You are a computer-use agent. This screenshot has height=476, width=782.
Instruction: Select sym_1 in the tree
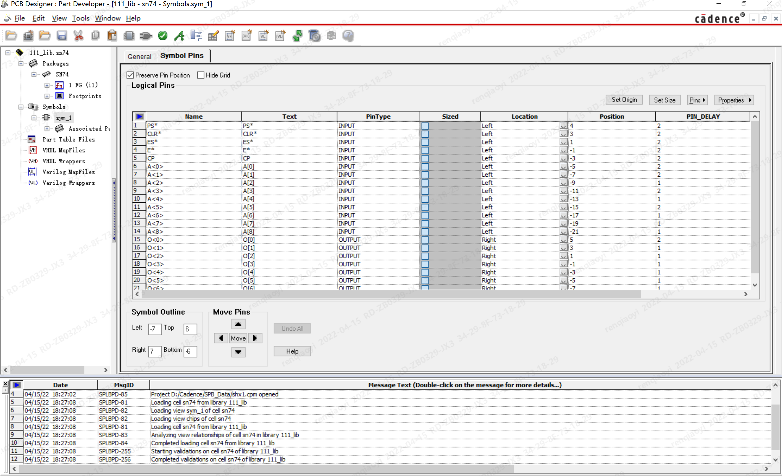(64, 118)
